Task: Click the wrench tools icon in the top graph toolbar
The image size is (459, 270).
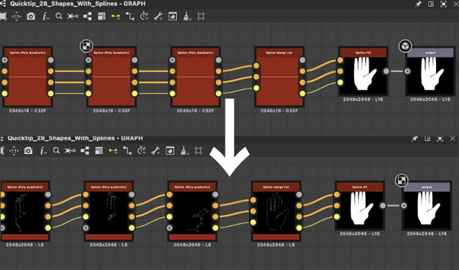Action: pyautogui.click(x=158, y=16)
